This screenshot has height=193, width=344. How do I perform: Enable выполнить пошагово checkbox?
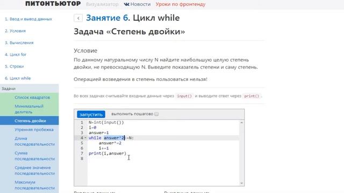pos(156,114)
